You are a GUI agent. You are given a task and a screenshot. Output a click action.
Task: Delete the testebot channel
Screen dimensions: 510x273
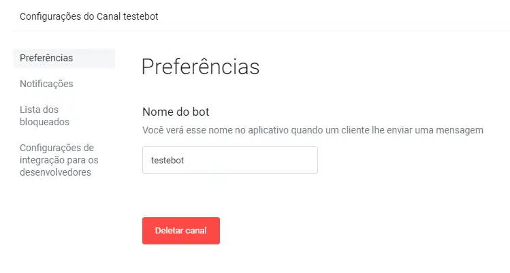[180, 231]
